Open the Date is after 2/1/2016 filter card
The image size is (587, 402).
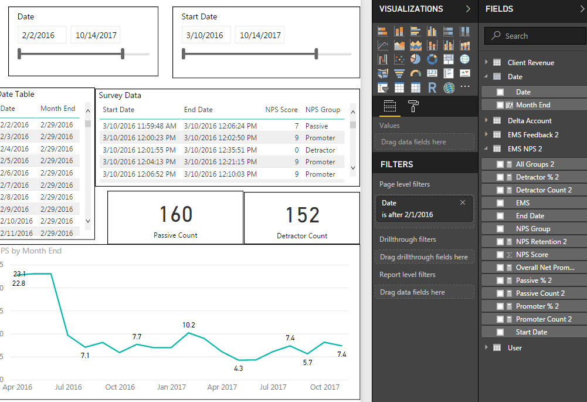click(425, 209)
